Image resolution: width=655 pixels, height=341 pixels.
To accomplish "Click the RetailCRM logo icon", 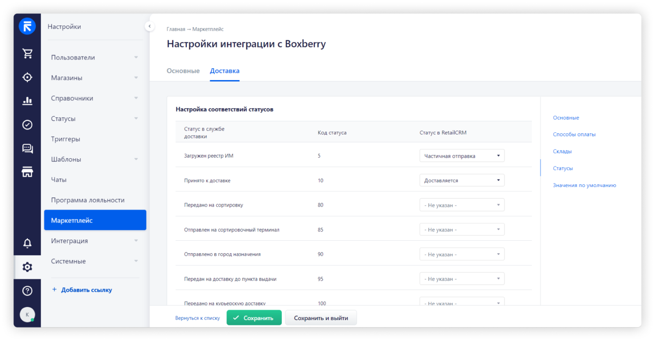I will click(x=27, y=26).
